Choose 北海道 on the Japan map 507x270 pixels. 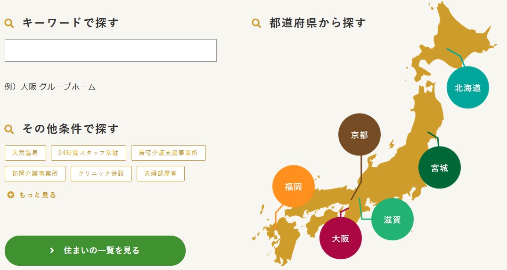(467, 88)
